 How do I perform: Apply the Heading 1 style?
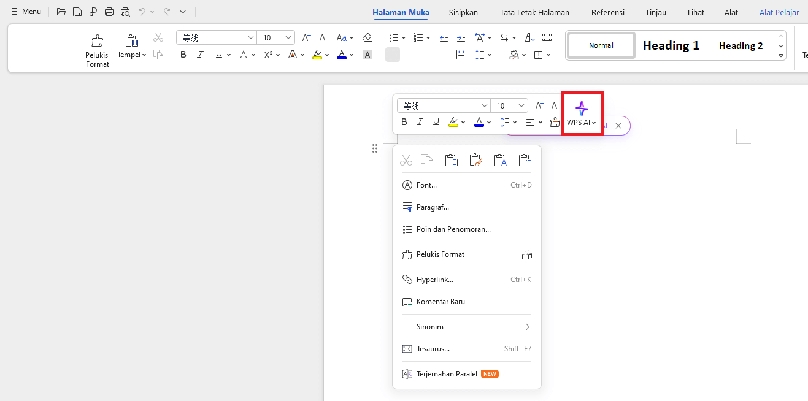[x=671, y=45]
